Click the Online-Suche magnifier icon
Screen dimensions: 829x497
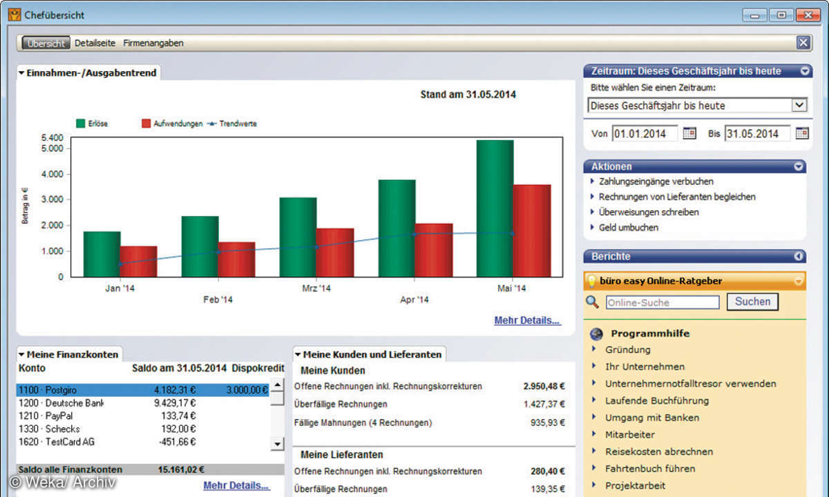click(592, 302)
